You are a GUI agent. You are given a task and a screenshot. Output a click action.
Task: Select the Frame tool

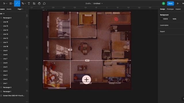(x=11, y=3)
